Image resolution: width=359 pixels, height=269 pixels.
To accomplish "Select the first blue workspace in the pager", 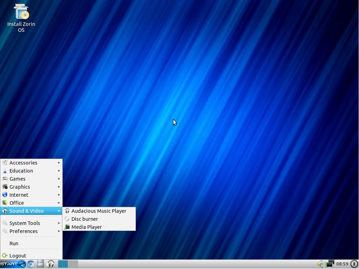I will [63, 264].
